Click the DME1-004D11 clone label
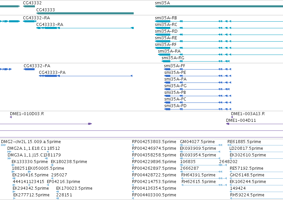This screenshot has height=200, width=283. coord(241,120)
